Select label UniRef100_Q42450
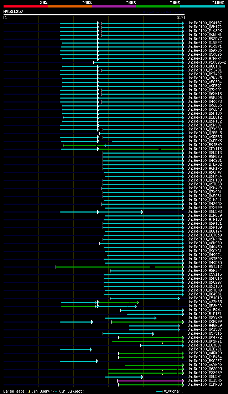 (205, 204)
